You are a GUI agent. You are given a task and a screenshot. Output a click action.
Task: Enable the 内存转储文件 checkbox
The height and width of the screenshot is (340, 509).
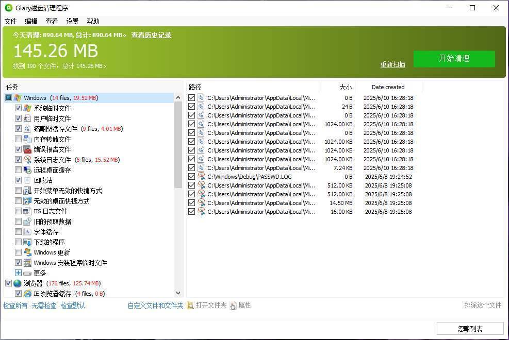click(19, 139)
